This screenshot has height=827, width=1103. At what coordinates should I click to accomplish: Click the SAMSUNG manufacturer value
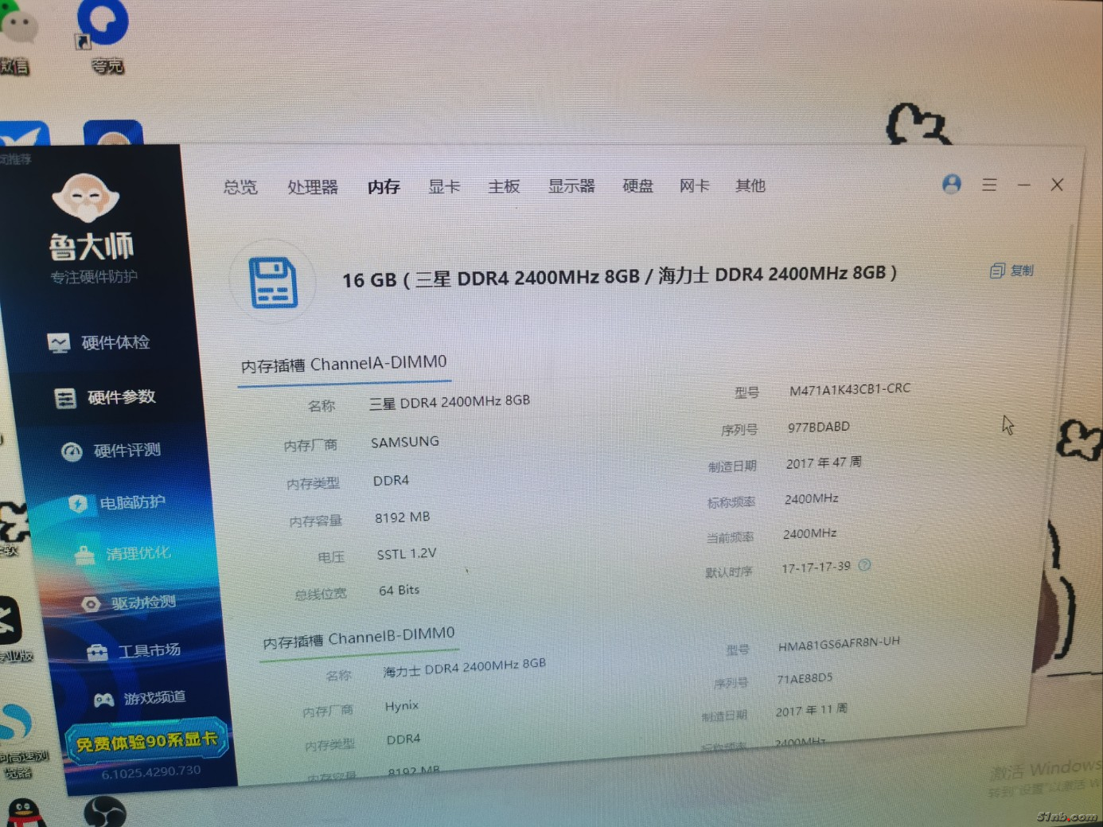pyautogui.click(x=405, y=442)
